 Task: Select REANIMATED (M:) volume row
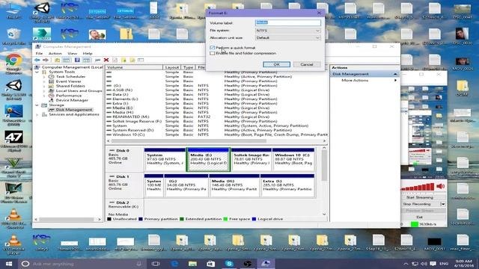click(216, 117)
